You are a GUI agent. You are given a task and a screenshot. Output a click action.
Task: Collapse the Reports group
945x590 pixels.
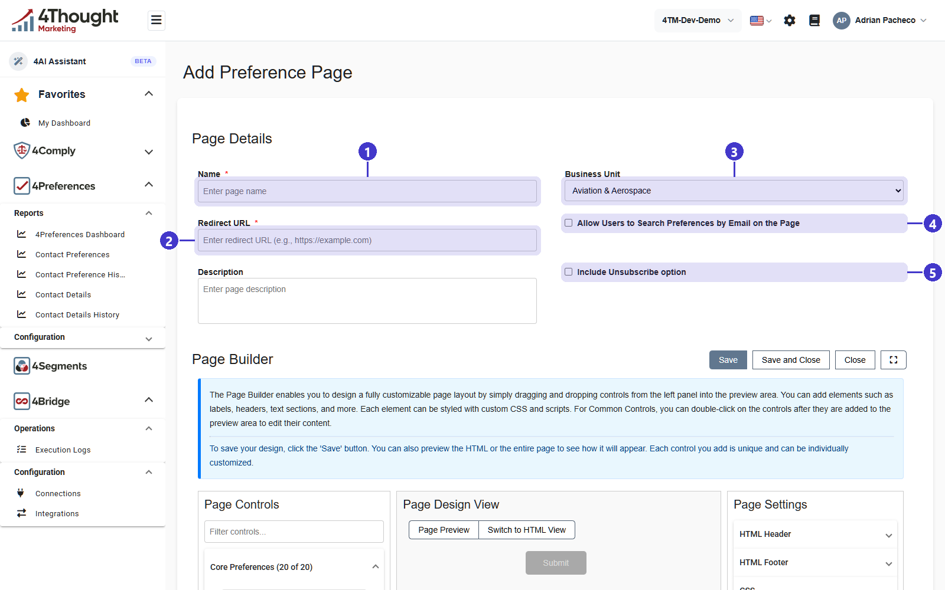pyautogui.click(x=149, y=214)
